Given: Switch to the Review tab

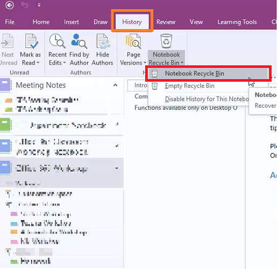Looking at the screenshot, I should [x=166, y=22].
